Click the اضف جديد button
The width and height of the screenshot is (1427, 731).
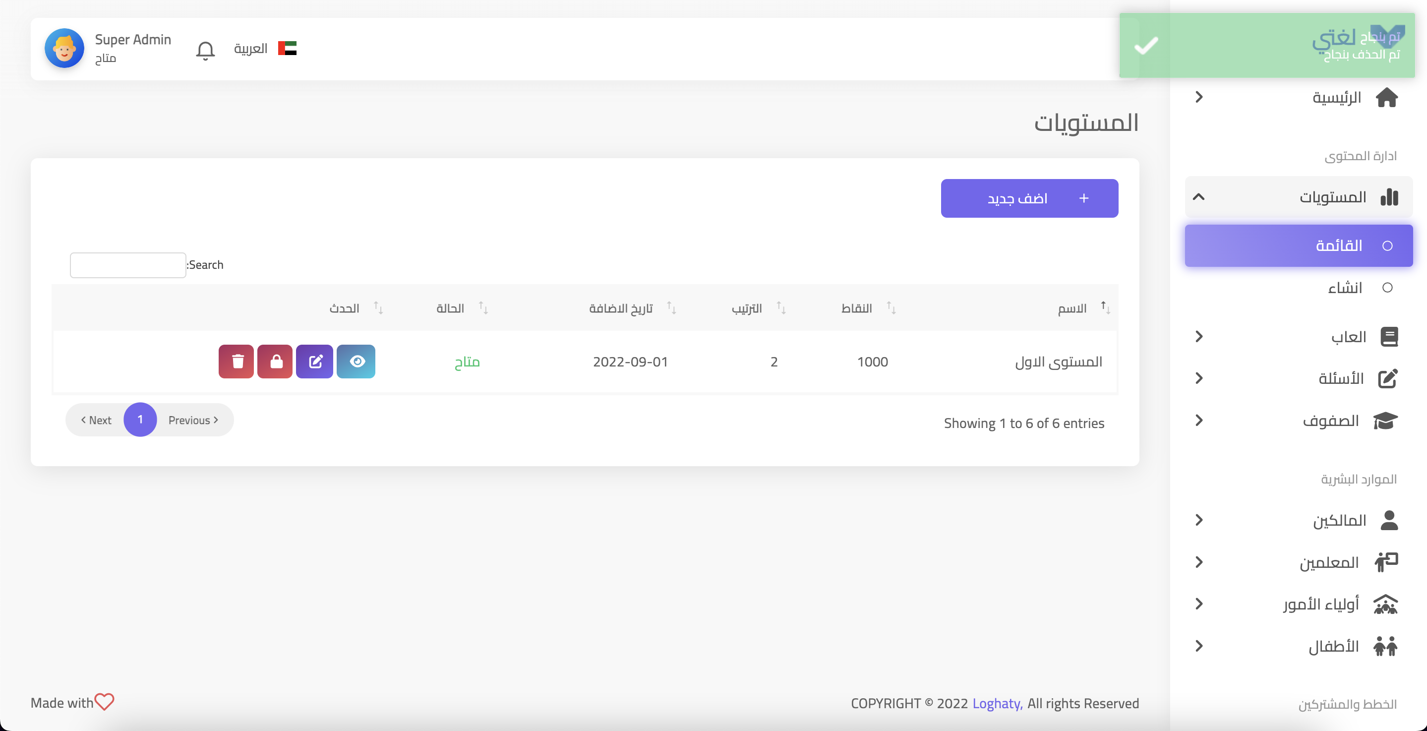coord(1029,198)
